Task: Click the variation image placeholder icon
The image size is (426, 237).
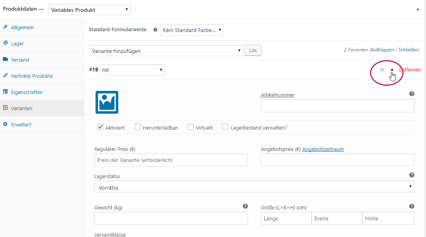Action: tap(107, 102)
